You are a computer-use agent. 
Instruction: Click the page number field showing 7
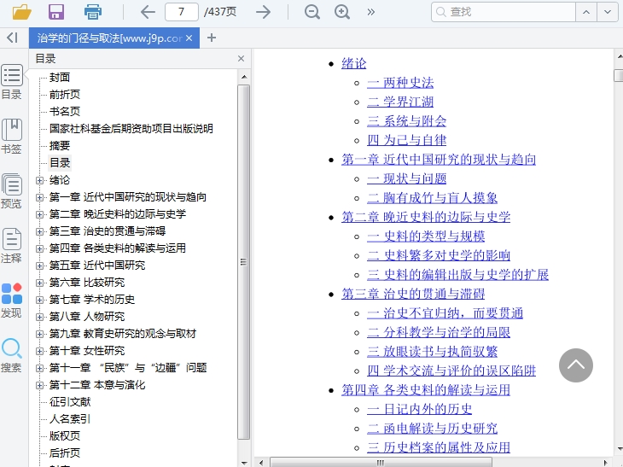coord(182,12)
